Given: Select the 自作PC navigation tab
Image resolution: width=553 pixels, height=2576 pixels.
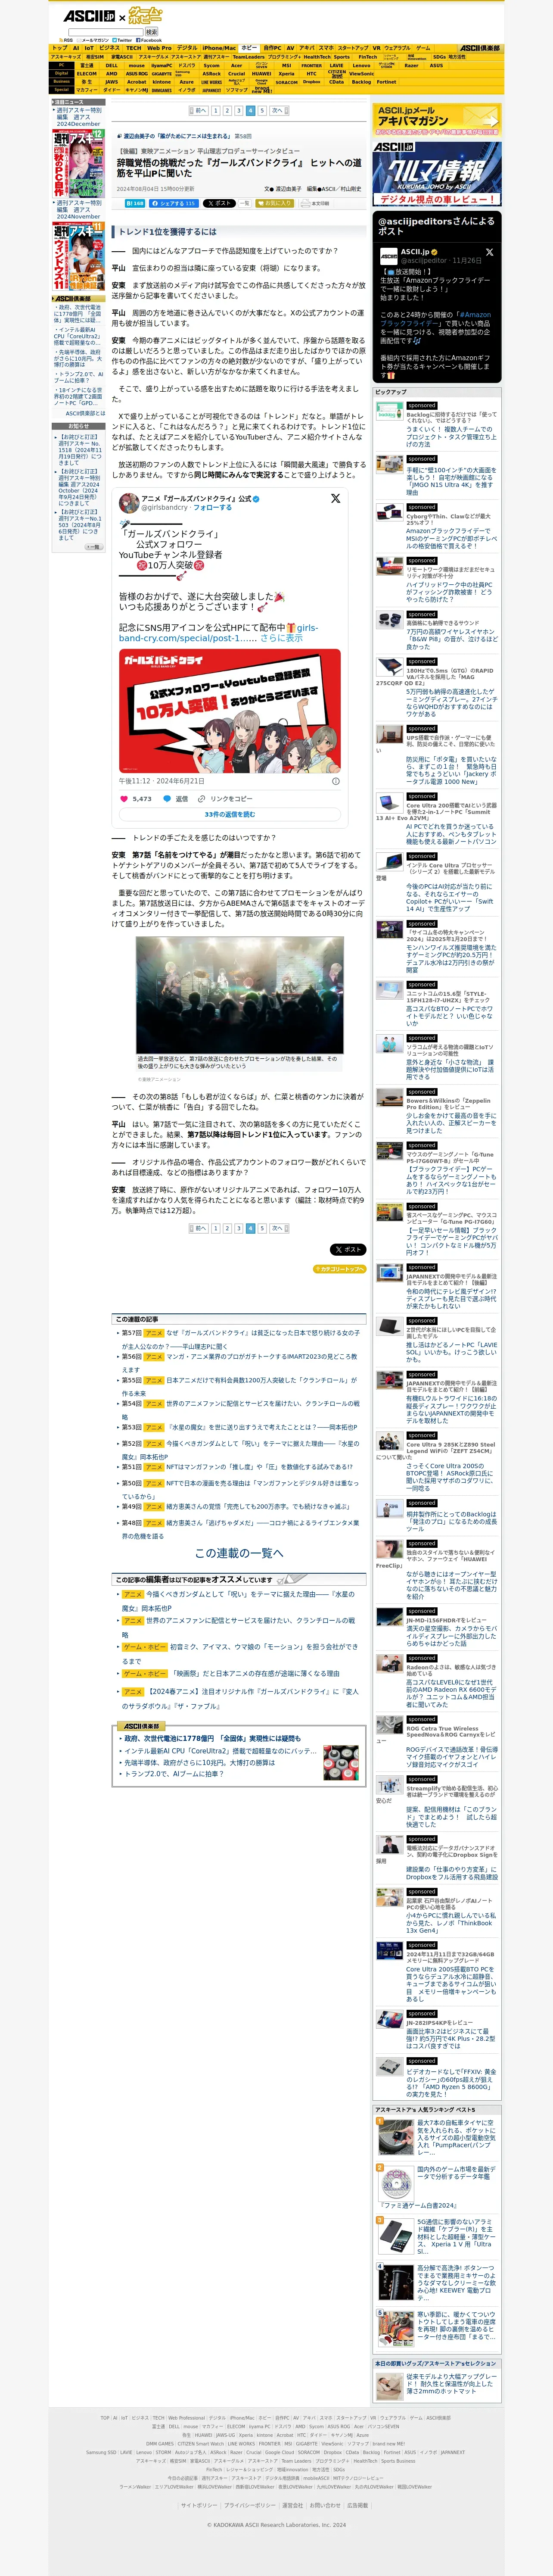Looking at the screenshot, I should 272,48.
